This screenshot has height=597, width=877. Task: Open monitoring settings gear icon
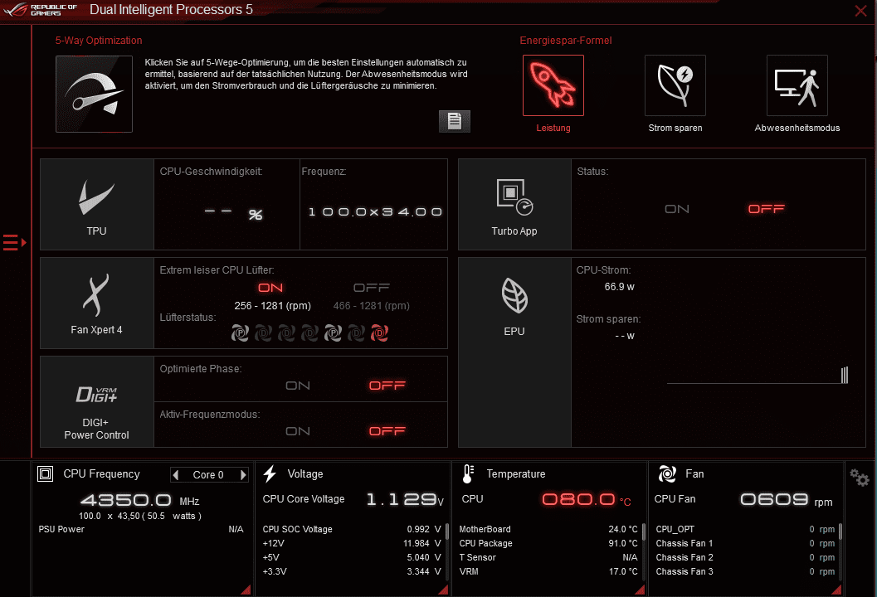coord(859,478)
